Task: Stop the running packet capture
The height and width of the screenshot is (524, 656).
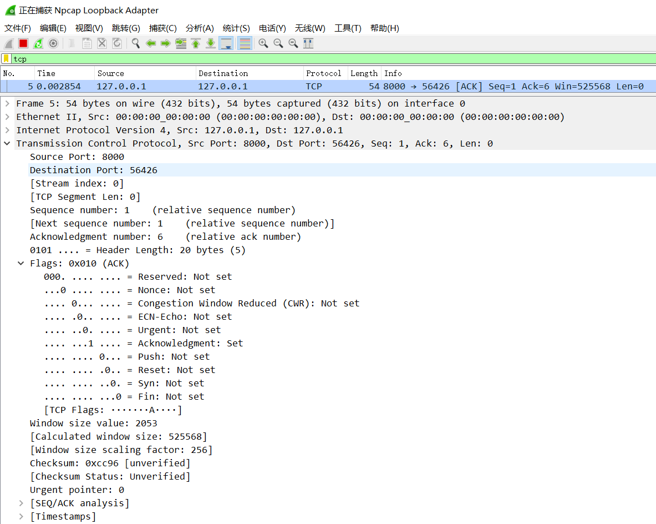Action: point(23,43)
